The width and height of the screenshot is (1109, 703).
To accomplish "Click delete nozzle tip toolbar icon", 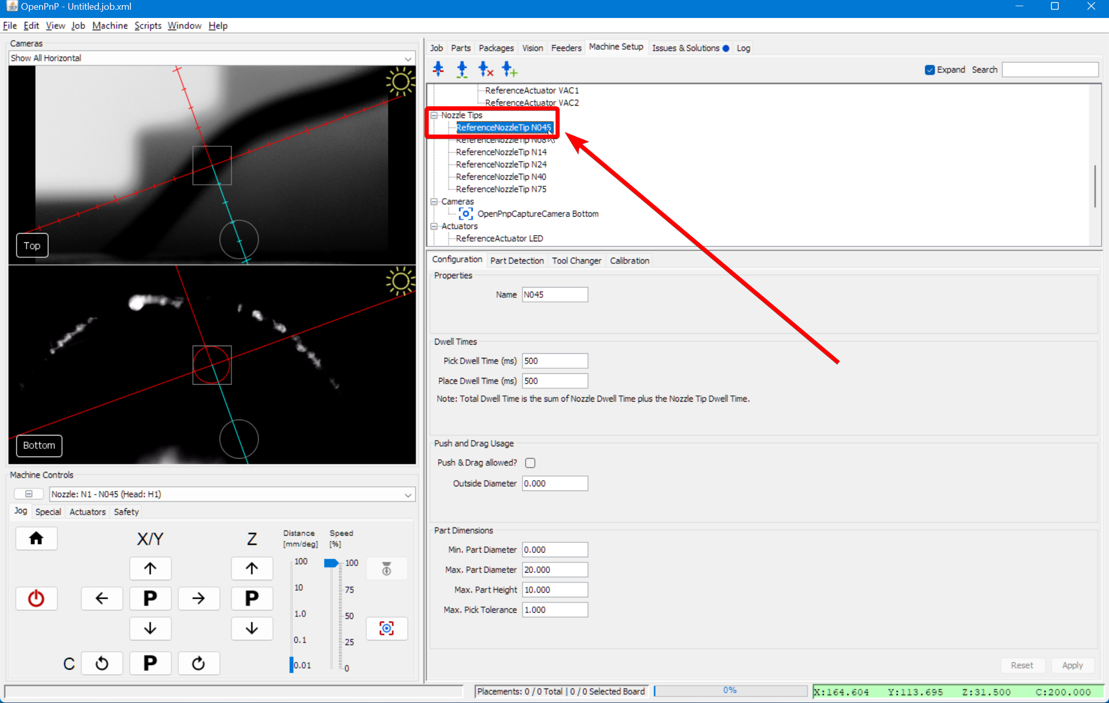I will [485, 69].
